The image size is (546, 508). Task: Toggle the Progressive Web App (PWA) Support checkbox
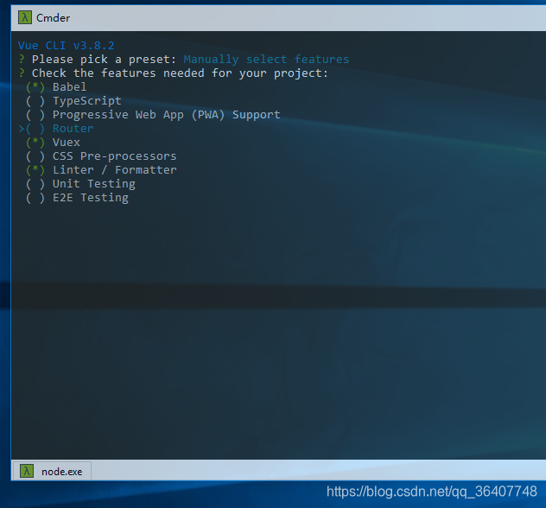35,115
